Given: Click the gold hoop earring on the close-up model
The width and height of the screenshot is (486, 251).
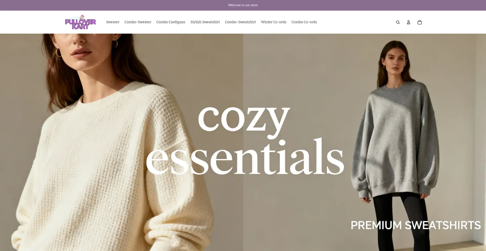Looking at the screenshot, I should (x=58, y=53).
